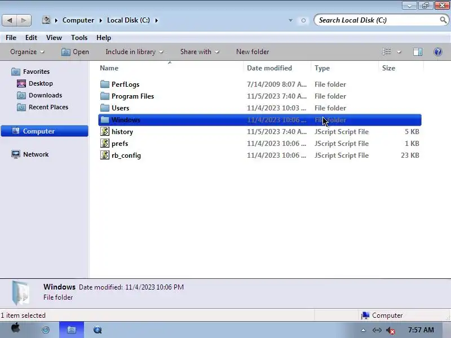The height and width of the screenshot is (338, 451).
Task: Expand arrow before Computer in breadcrumb
Action: click(x=56, y=20)
